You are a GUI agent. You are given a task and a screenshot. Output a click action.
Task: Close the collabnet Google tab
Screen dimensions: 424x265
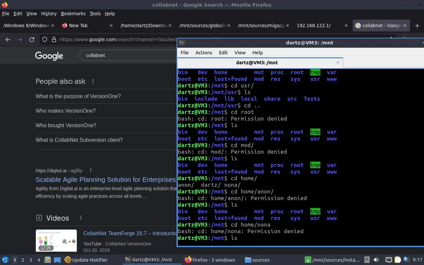[x=405, y=26]
